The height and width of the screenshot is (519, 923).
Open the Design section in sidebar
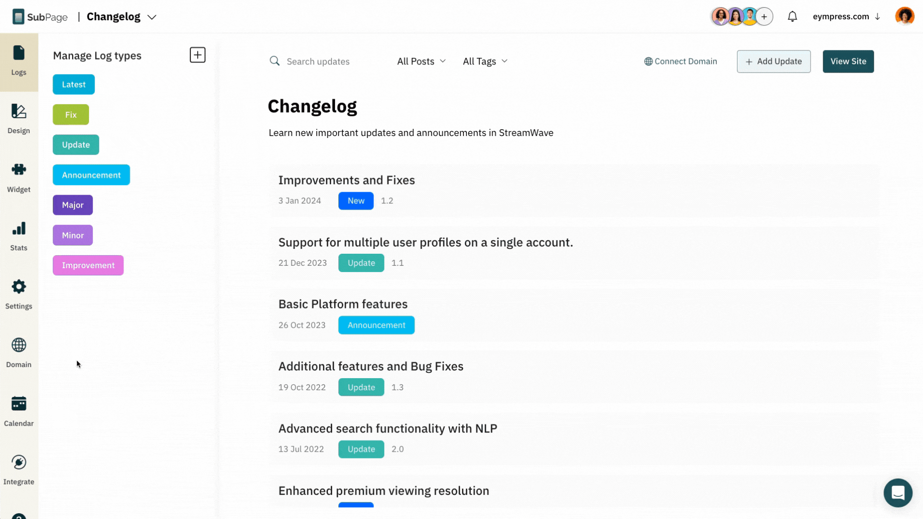[19, 119]
